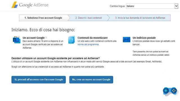Open the norme del programma link
The width and height of the screenshot is (180, 101).
(x=88, y=44)
